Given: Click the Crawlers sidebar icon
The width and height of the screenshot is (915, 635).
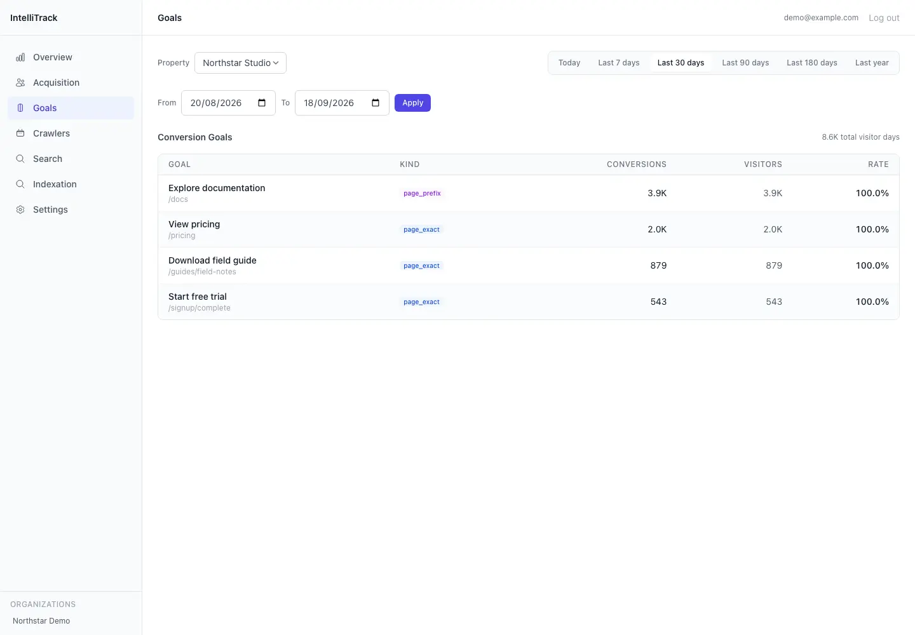Looking at the screenshot, I should tap(20, 133).
